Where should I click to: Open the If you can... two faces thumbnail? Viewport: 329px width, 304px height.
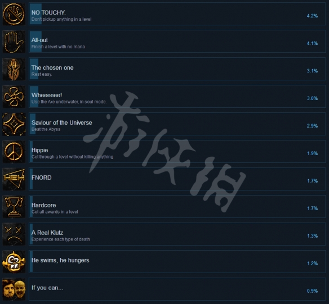(14, 289)
